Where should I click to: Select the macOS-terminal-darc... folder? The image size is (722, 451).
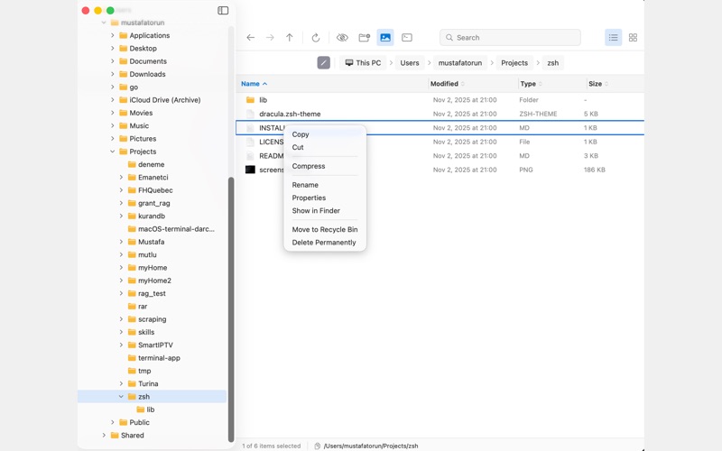176,229
